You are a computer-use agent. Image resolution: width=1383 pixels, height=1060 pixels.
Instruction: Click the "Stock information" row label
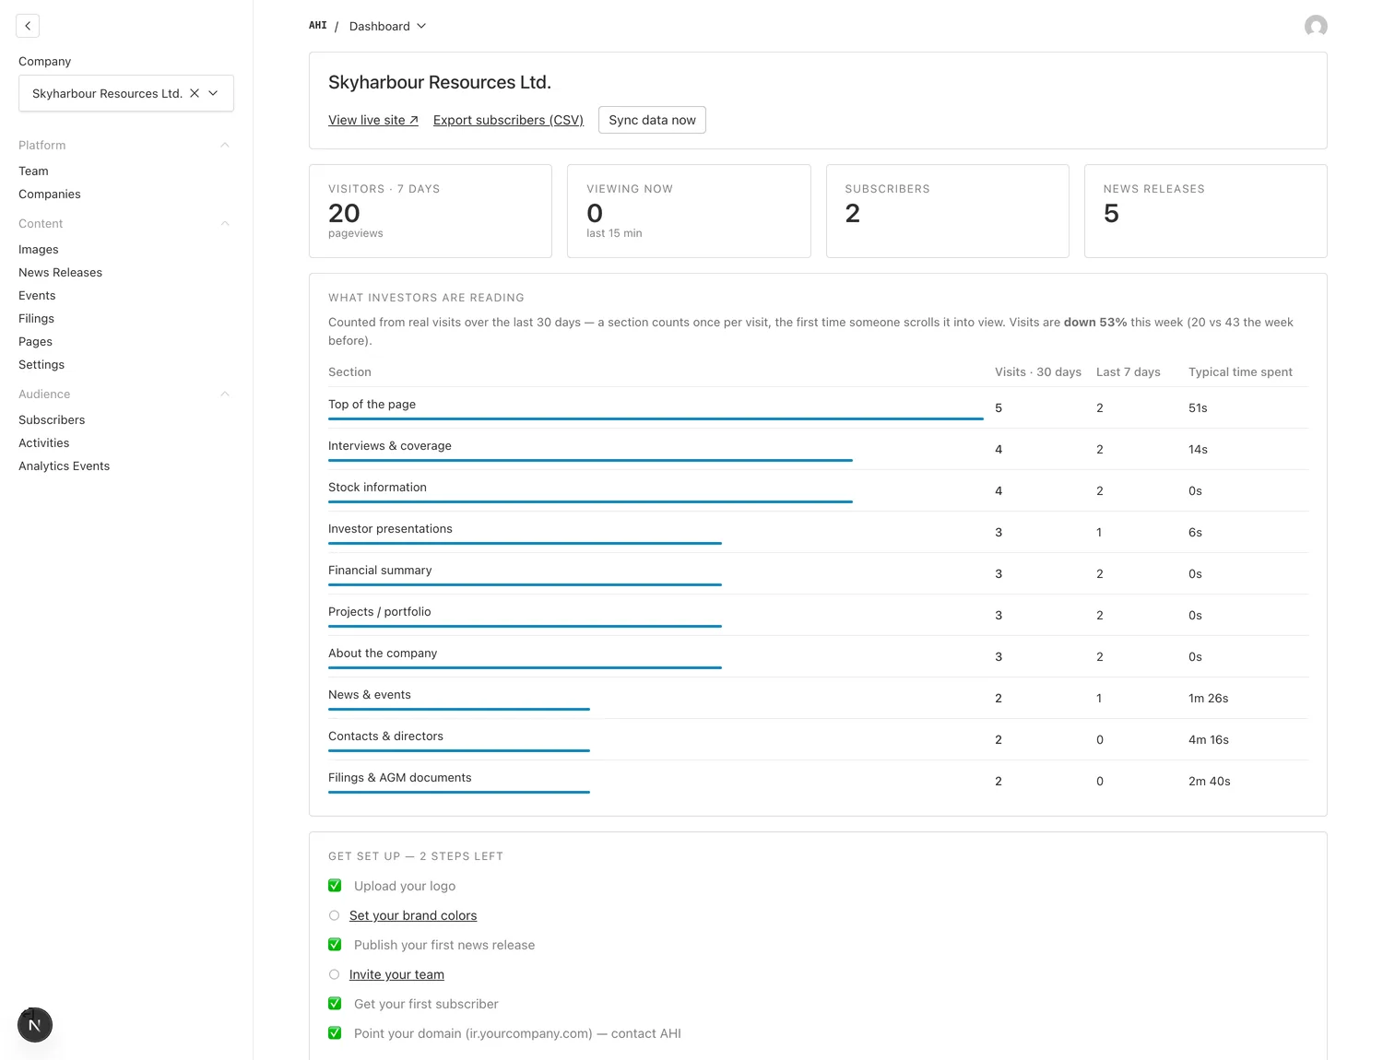coord(377,488)
